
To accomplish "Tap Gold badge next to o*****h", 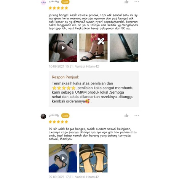I will pos(65,116).
